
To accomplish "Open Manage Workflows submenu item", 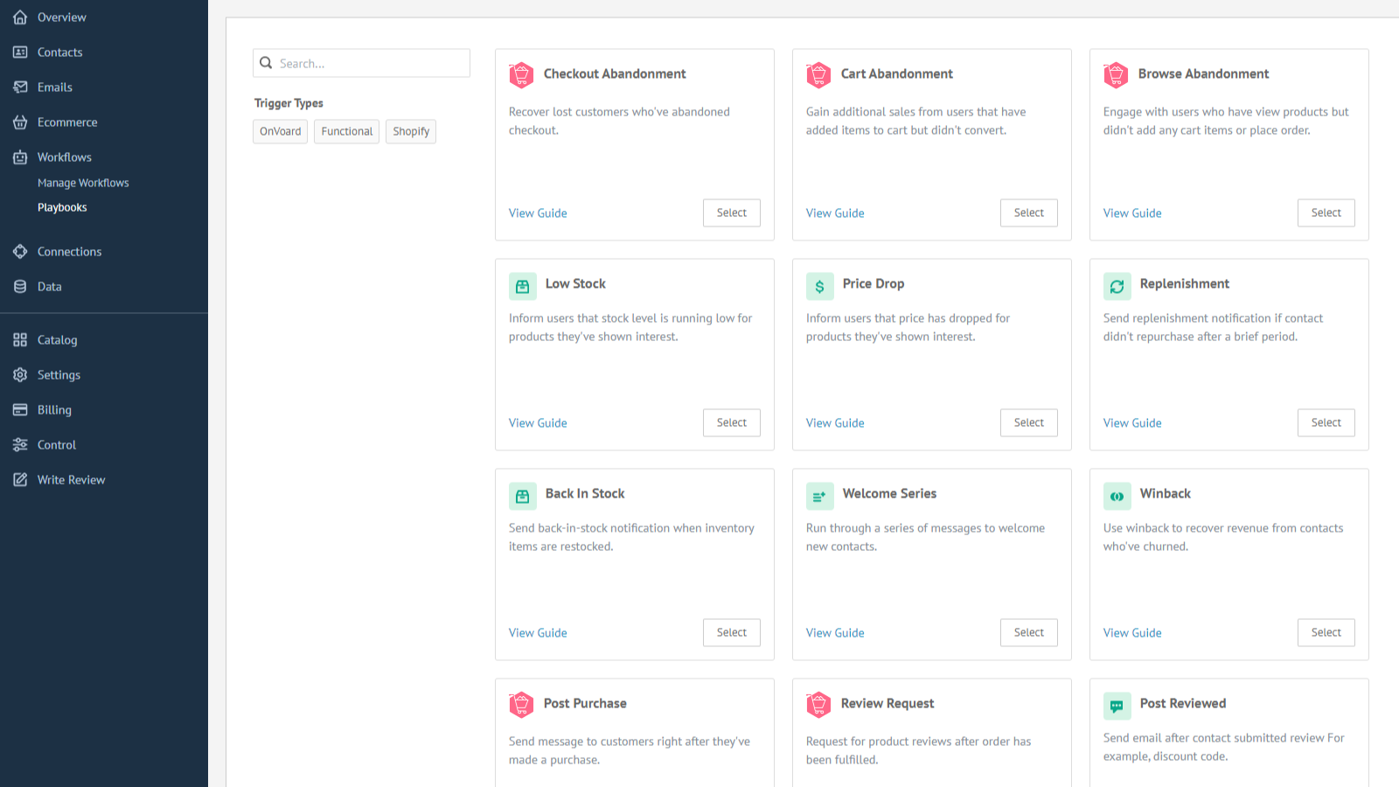I will pos(83,183).
